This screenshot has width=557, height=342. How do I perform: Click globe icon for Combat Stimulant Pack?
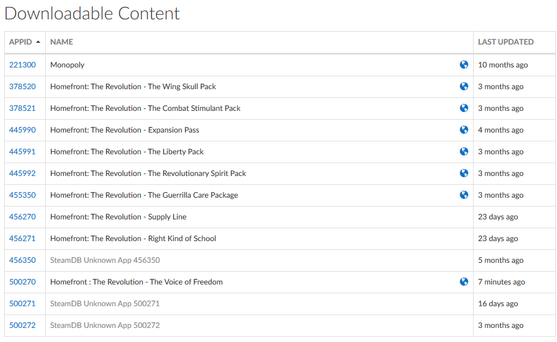[464, 108]
